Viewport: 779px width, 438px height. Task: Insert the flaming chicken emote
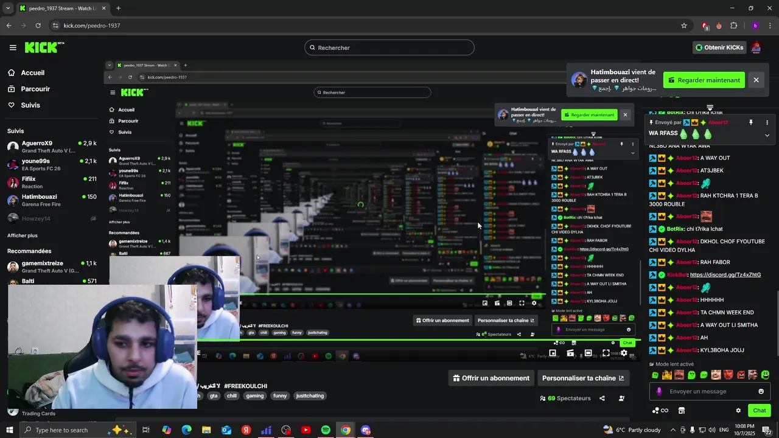[x=667, y=375]
